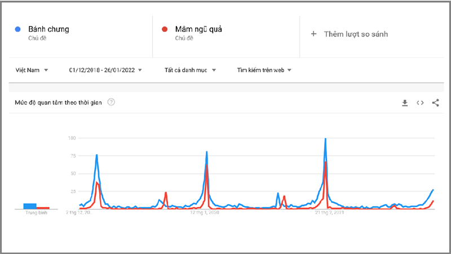Click Thêm lượt so sánh
Viewport: 451px width, 254px height.
point(356,34)
